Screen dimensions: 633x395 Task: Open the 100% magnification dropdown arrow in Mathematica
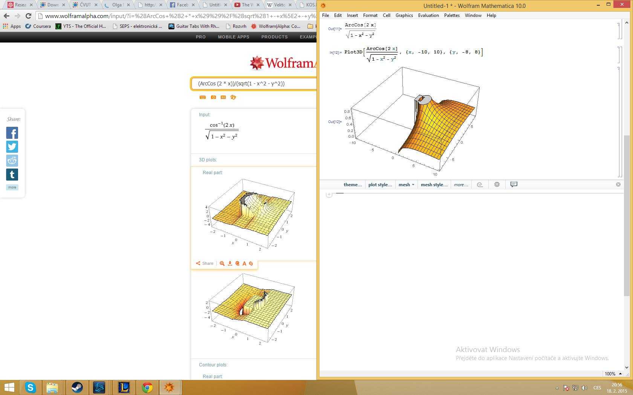click(620, 374)
